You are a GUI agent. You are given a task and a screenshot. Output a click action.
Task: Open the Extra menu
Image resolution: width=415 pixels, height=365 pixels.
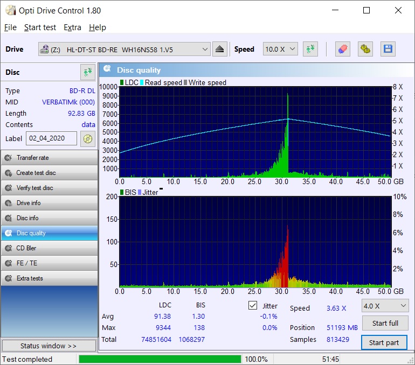(x=72, y=27)
